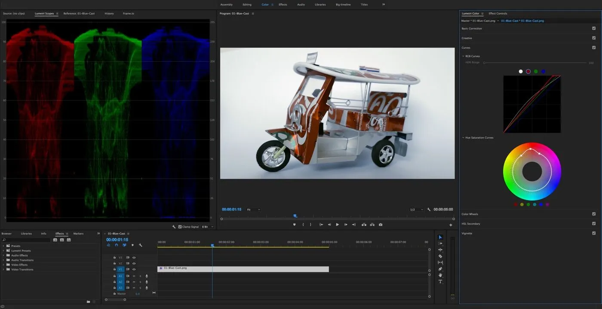The image size is (602, 309).
Task: Expand the Lumetri Presets folder
Action: point(3,251)
